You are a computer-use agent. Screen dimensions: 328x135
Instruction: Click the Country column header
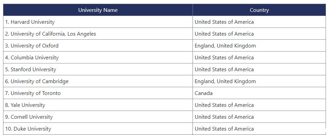click(259, 10)
